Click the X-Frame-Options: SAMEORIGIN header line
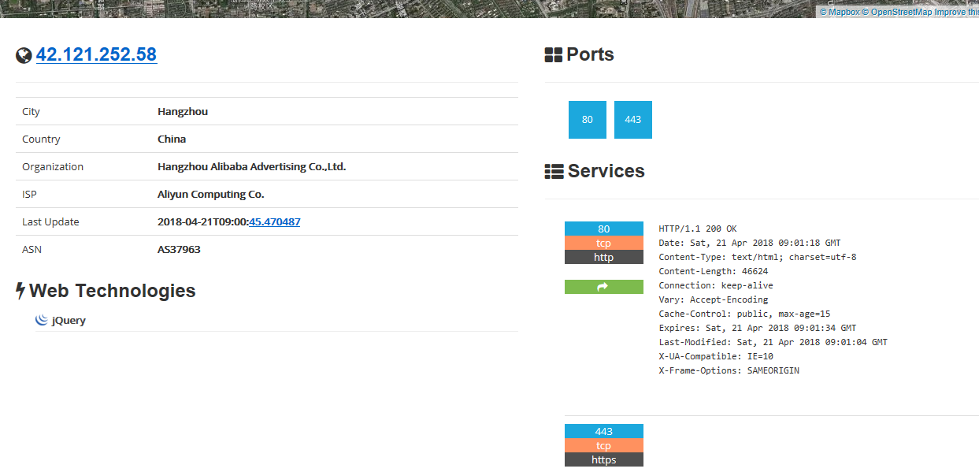The image size is (979, 476). click(x=729, y=370)
